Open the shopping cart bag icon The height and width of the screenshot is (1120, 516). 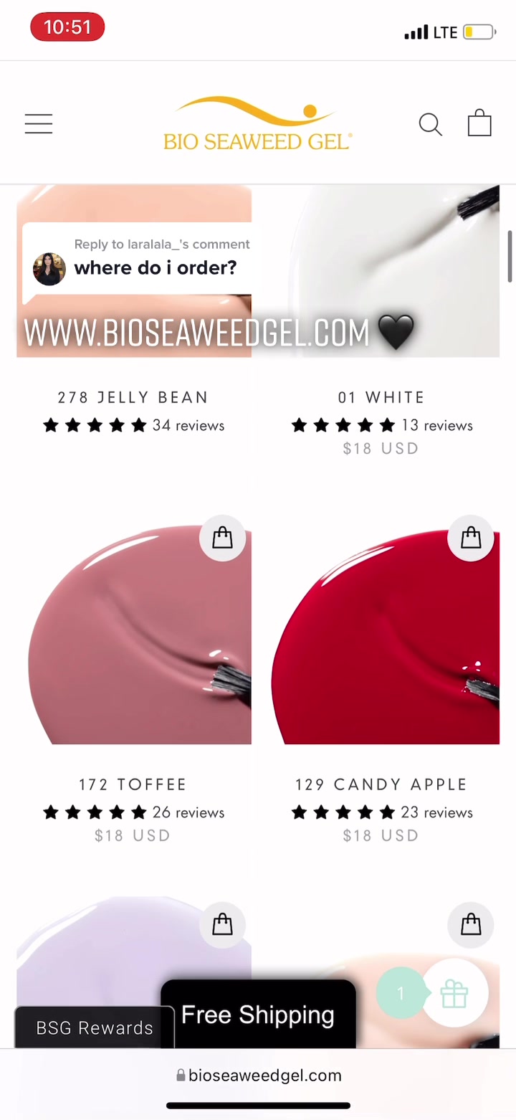479,123
